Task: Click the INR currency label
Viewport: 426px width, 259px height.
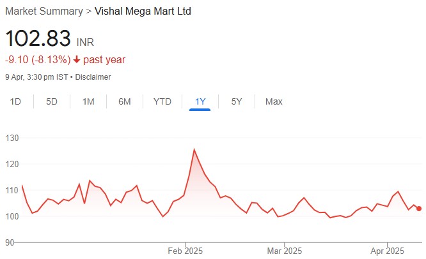Action: pyautogui.click(x=86, y=42)
